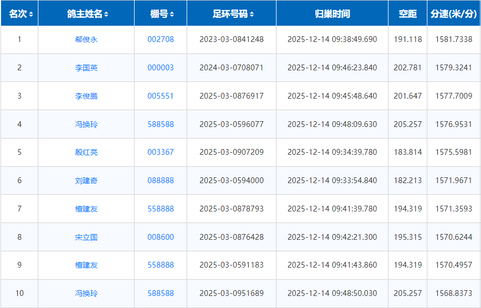Open loft number 088888
Image resolution: width=481 pixels, height=308 pixels.
(x=160, y=180)
